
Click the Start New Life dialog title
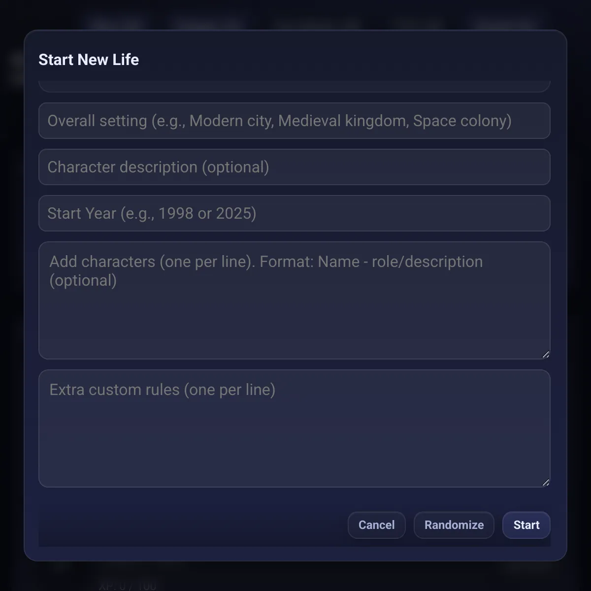click(89, 60)
